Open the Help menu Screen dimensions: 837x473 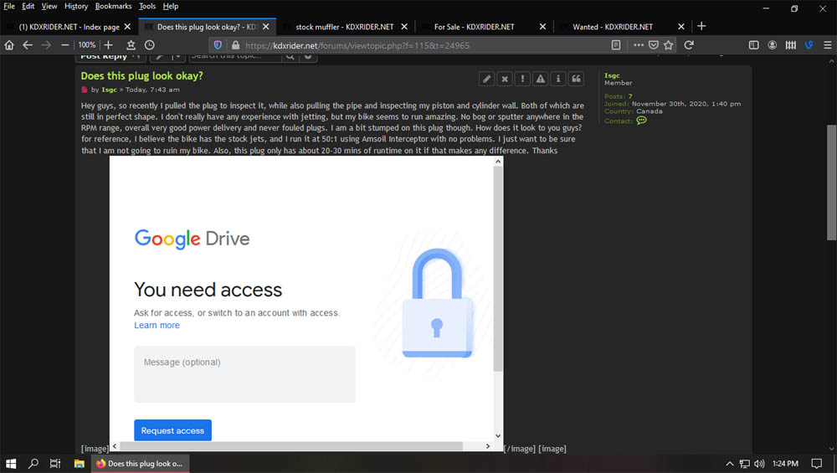click(x=171, y=7)
